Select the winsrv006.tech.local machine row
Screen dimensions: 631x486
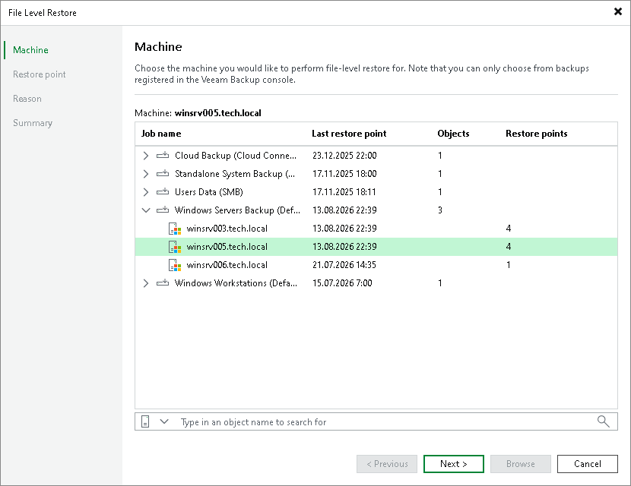coord(376,265)
